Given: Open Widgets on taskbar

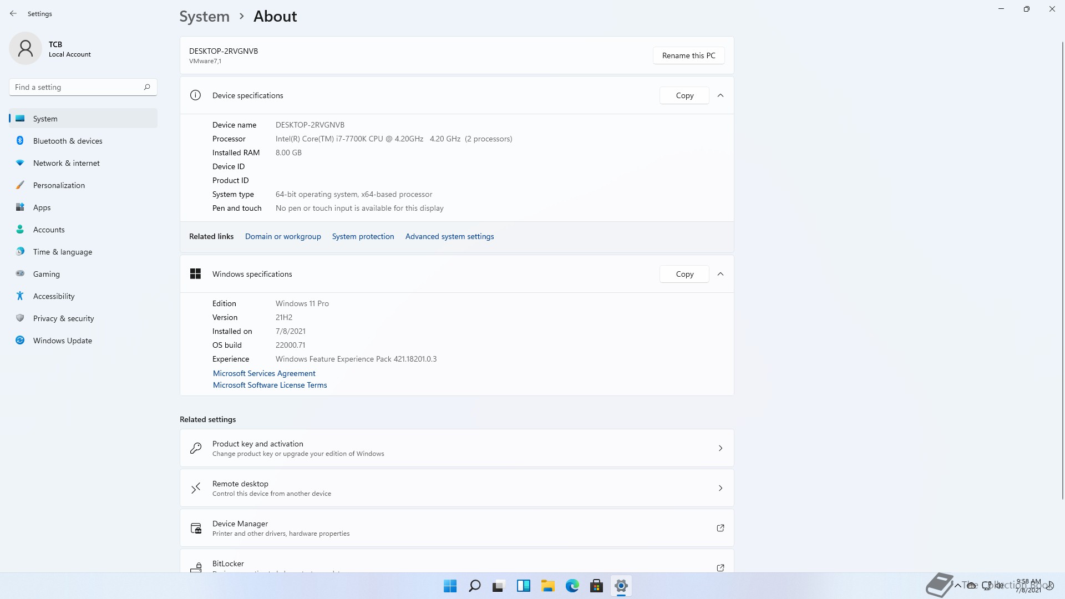Looking at the screenshot, I should [x=523, y=586].
